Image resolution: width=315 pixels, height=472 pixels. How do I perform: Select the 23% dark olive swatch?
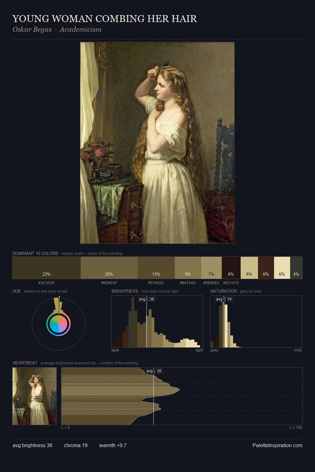click(47, 268)
